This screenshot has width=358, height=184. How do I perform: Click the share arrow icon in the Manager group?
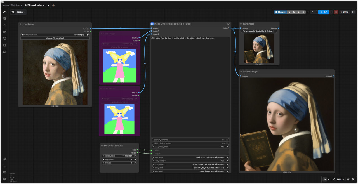click(x=303, y=12)
